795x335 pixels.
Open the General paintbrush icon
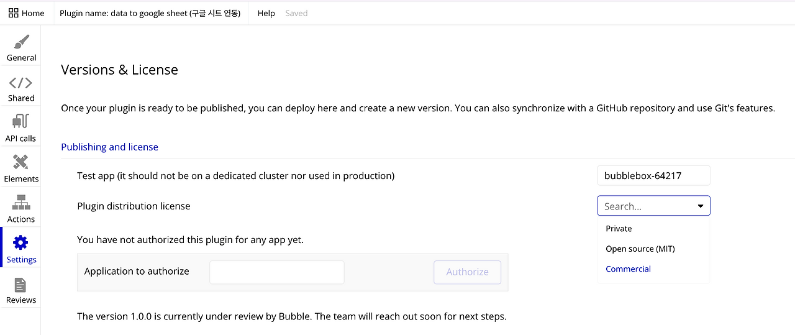[21, 42]
